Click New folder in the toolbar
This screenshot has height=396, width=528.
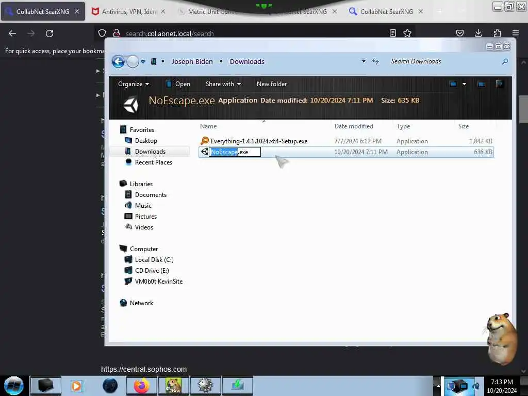(271, 84)
